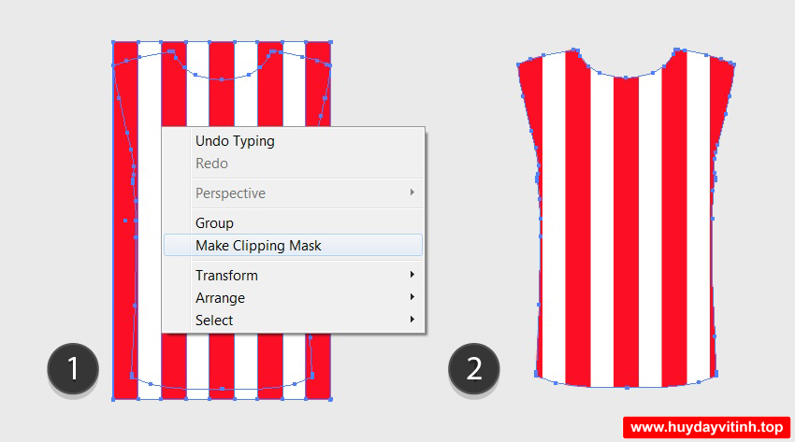Screen dimensions: 795x442
Task: Open the Arrange submenu
Action: pos(293,298)
